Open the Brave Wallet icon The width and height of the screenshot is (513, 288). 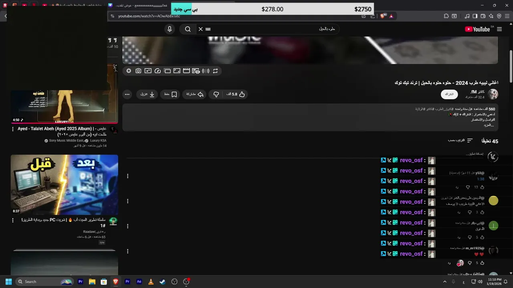(x=483, y=16)
